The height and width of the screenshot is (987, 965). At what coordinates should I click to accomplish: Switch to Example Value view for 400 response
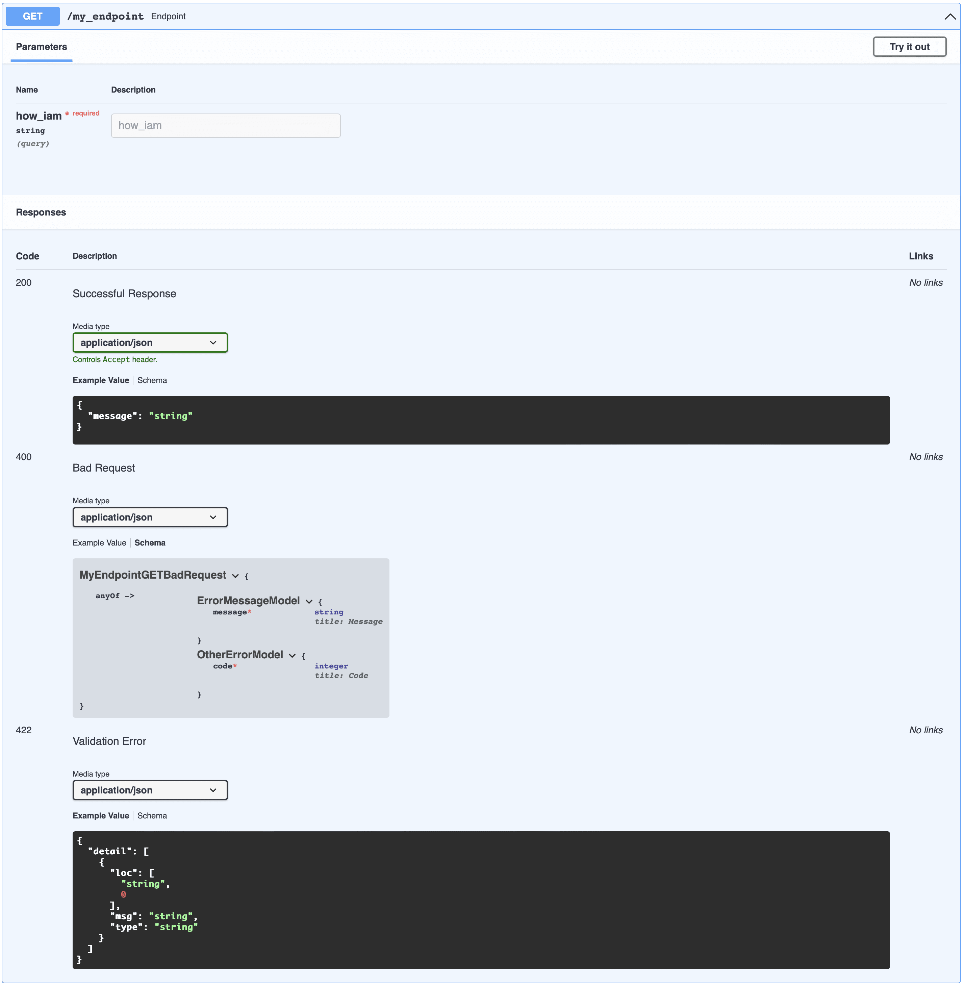(x=99, y=542)
